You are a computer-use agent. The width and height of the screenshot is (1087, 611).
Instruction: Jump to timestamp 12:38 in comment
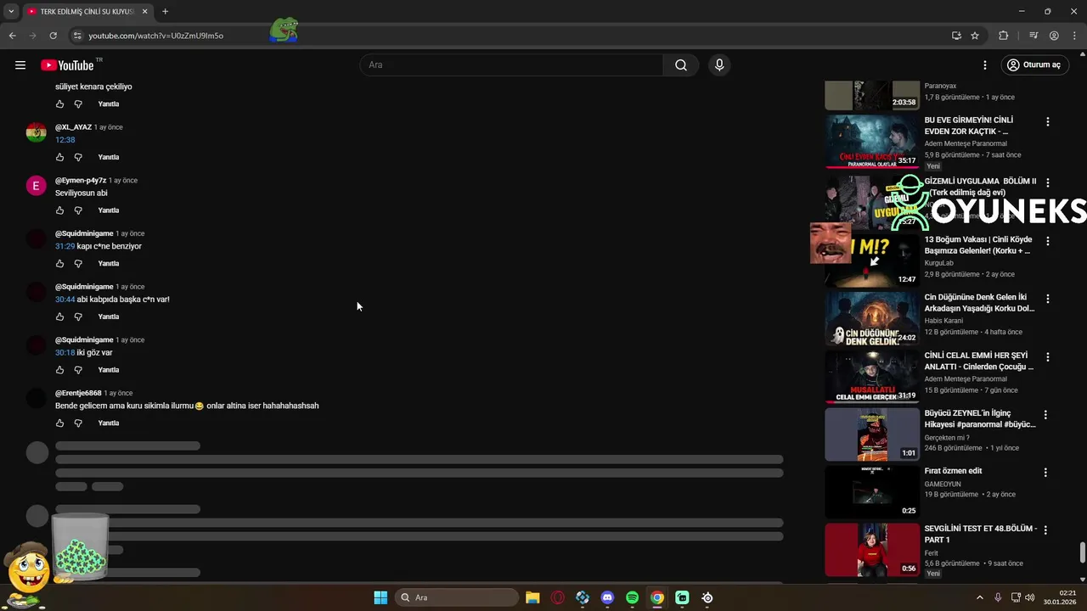65,140
